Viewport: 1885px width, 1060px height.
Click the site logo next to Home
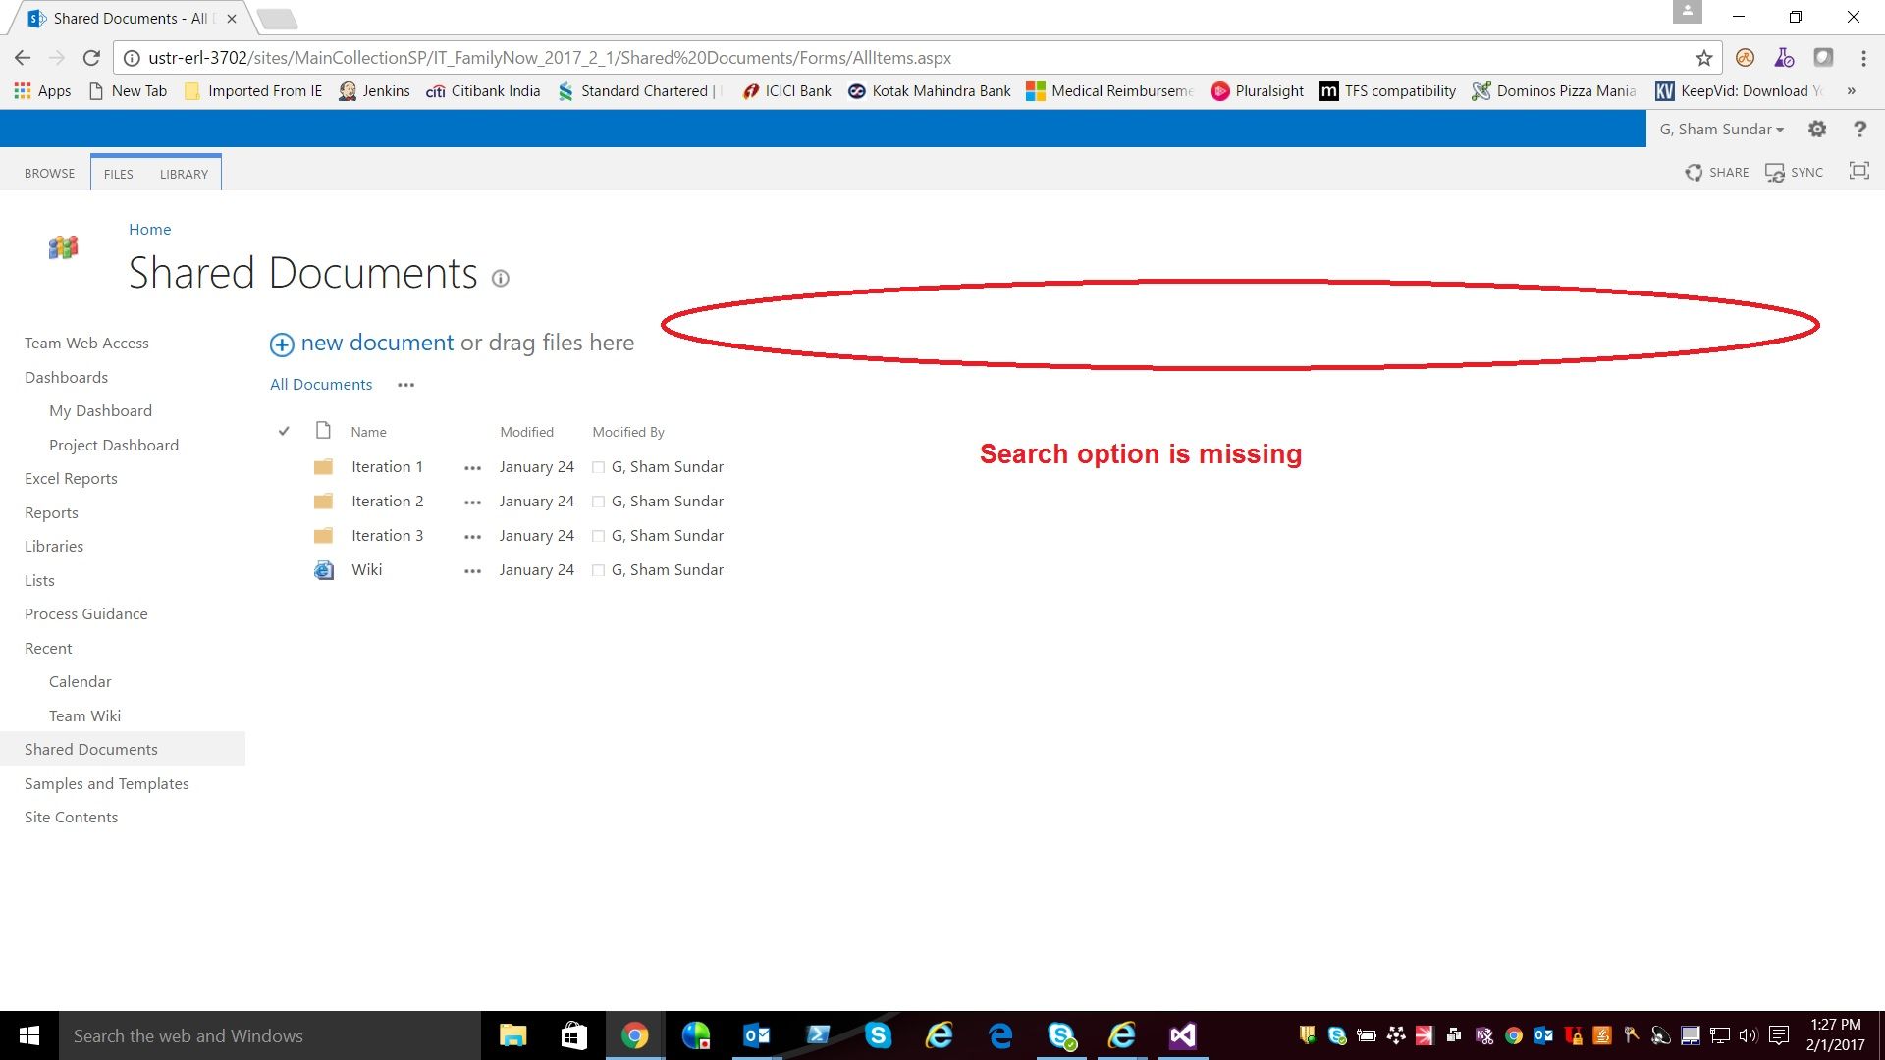click(x=62, y=247)
